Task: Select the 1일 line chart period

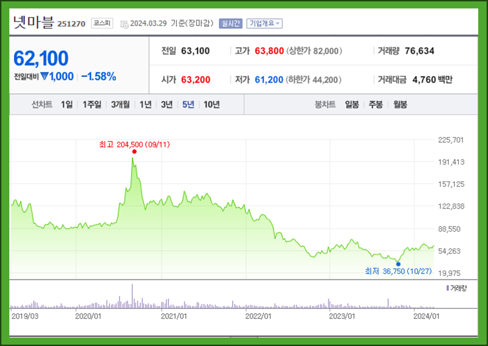Action: [x=67, y=105]
